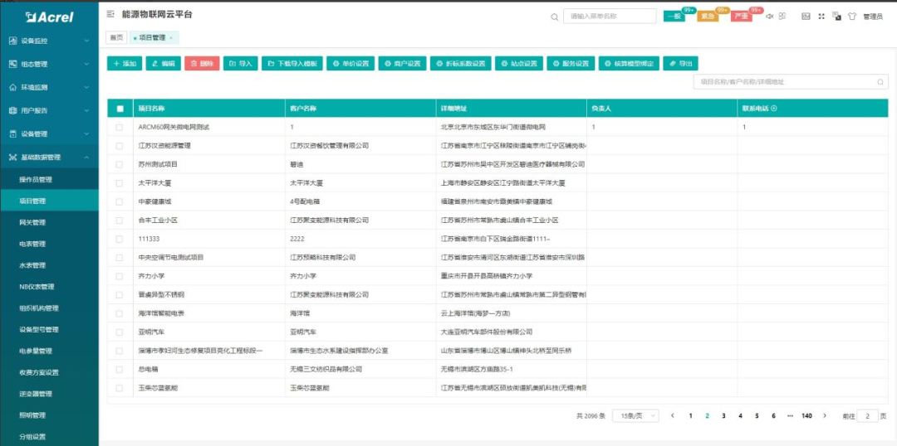Click the red 删除 button
This screenshot has width=897, height=446.
coord(202,64)
